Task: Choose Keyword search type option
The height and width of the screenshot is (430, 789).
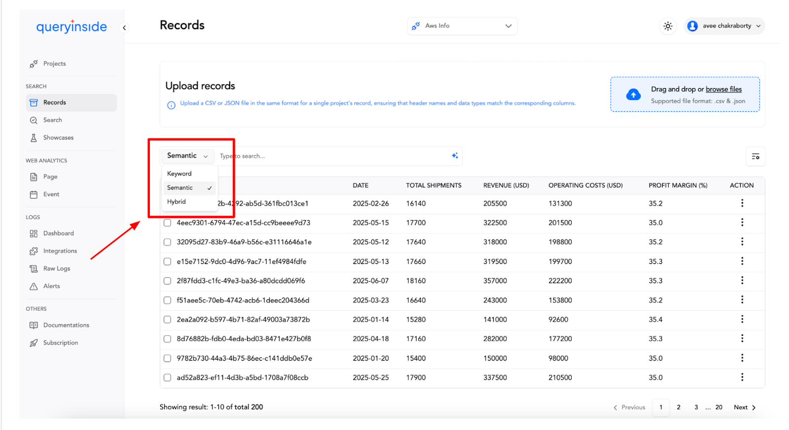Action: [x=190, y=174]
